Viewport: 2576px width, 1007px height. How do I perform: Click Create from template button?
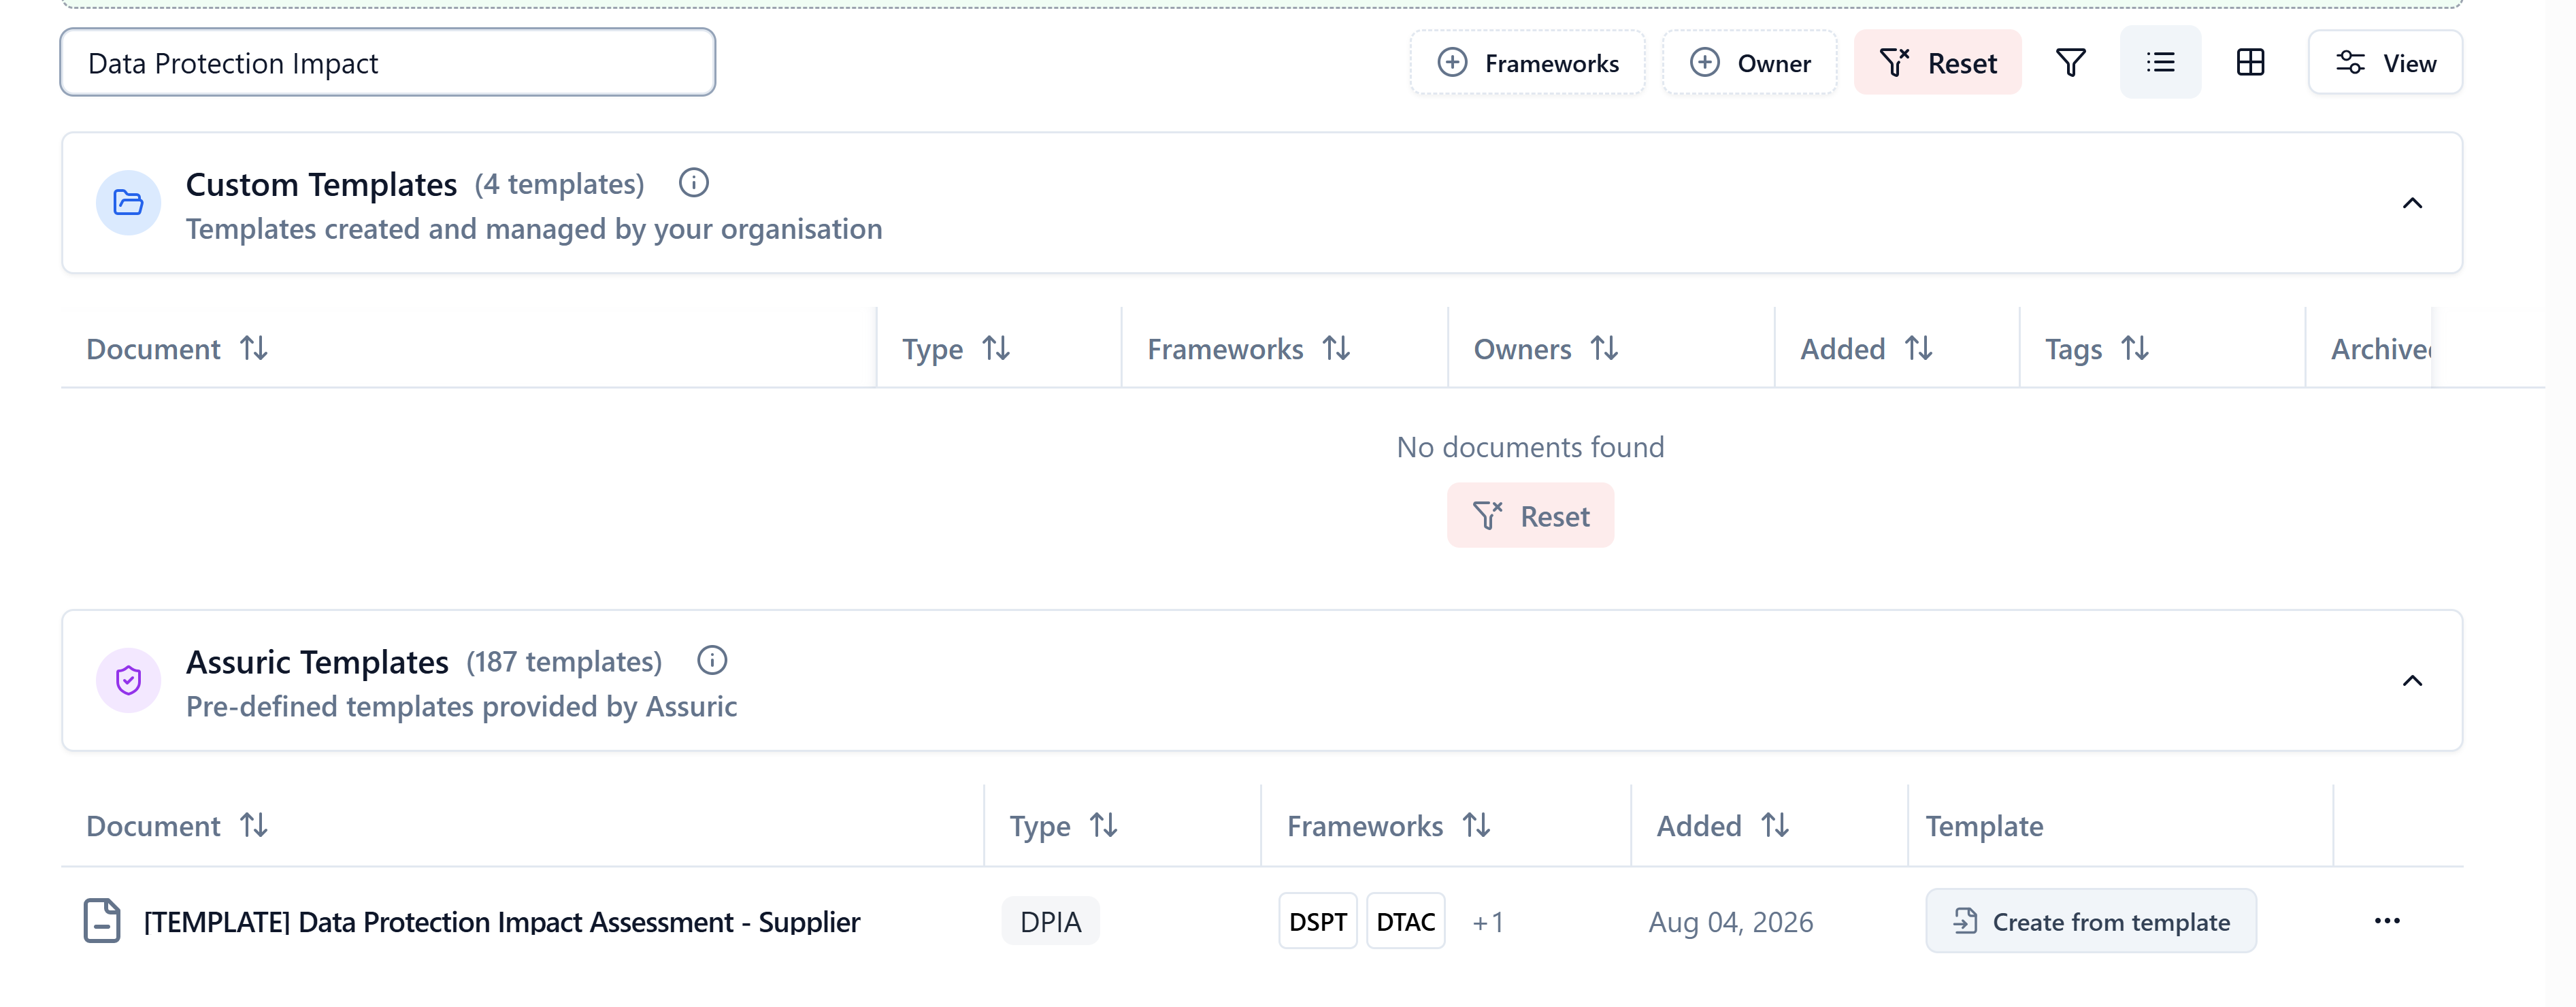tap(2091, 921)
